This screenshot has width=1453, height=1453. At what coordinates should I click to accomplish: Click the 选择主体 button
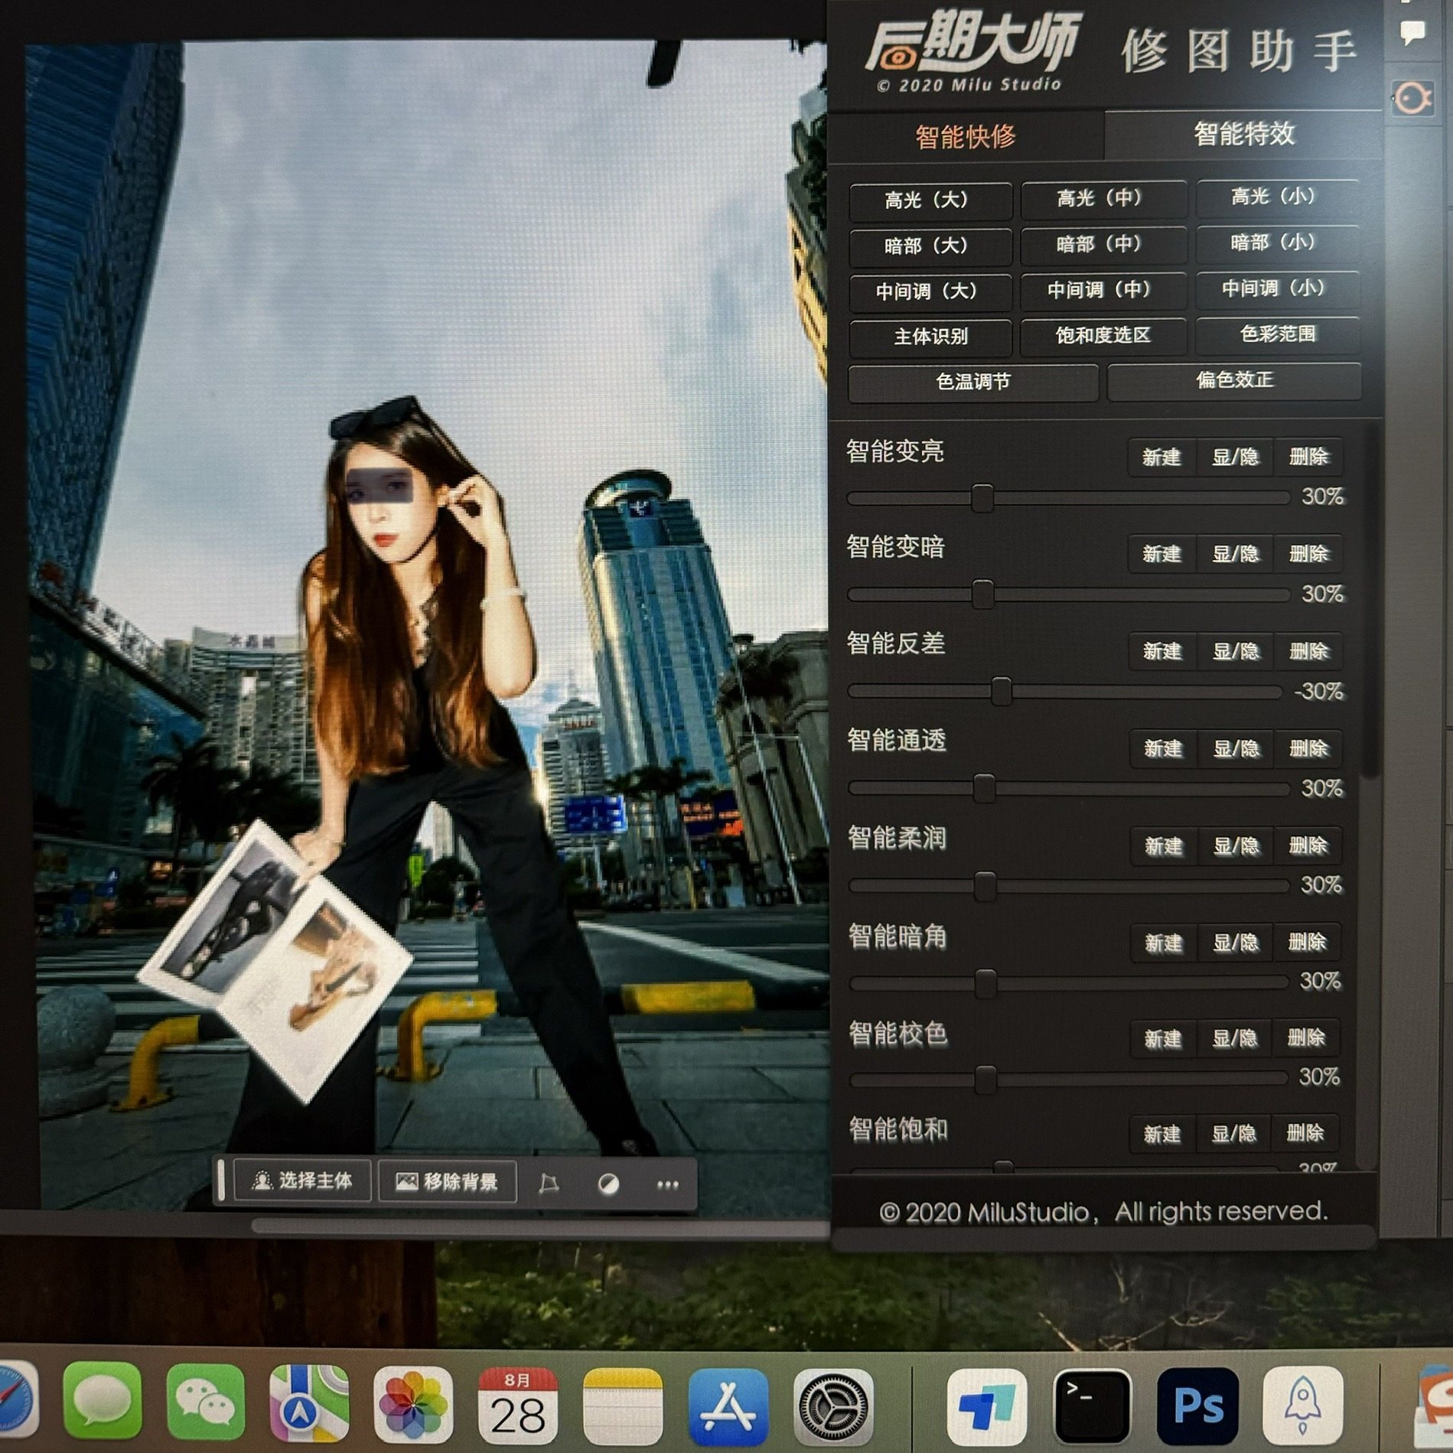pyautogui.click(x=302, y=1181)
